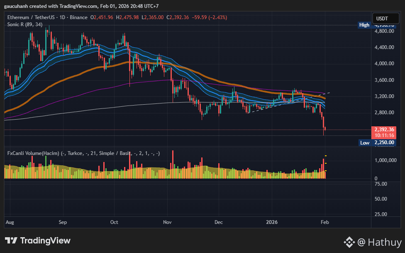Click the current price tag 2,392.36

click(384, 129)
